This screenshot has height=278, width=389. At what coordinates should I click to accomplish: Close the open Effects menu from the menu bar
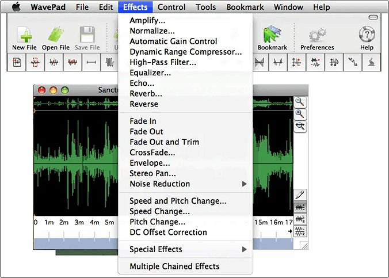coord(135,7)
